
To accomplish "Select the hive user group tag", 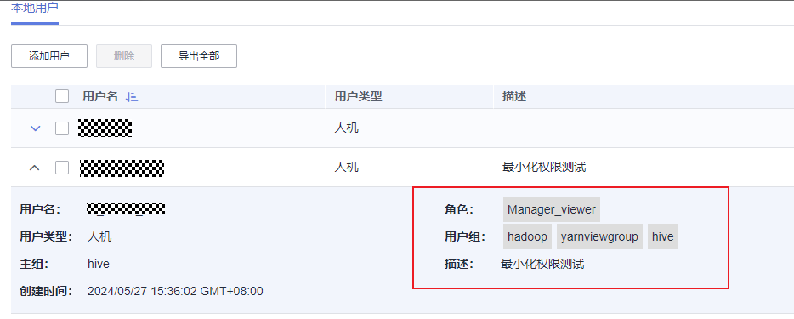I will pyautogui.click(x=663, y=236).
